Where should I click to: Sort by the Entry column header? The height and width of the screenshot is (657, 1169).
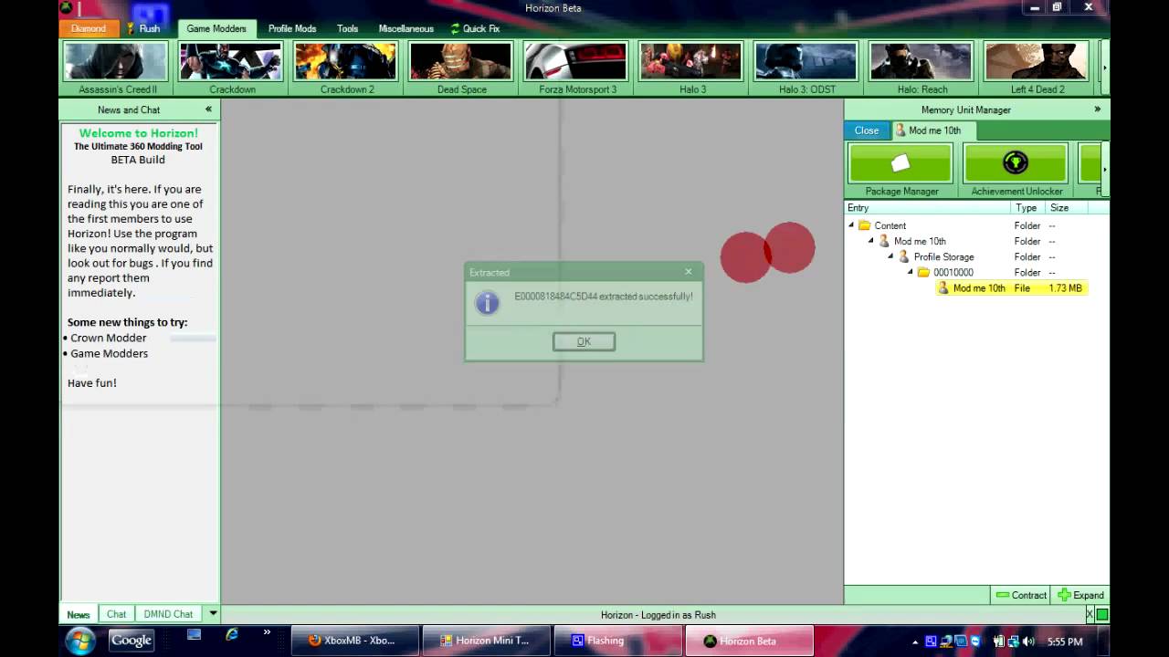[927, 208]
